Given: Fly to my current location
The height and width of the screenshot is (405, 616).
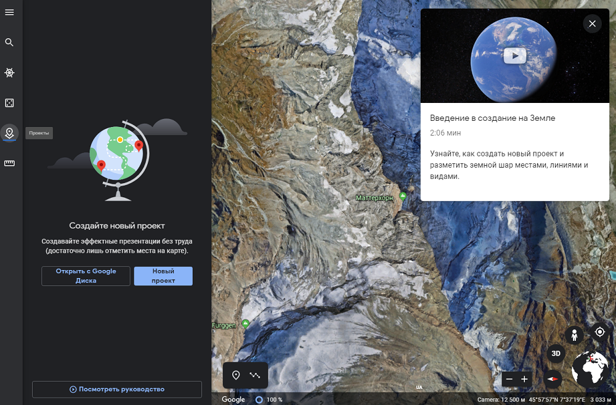Looking at the screenshot, I should click(x=599, y=332).
